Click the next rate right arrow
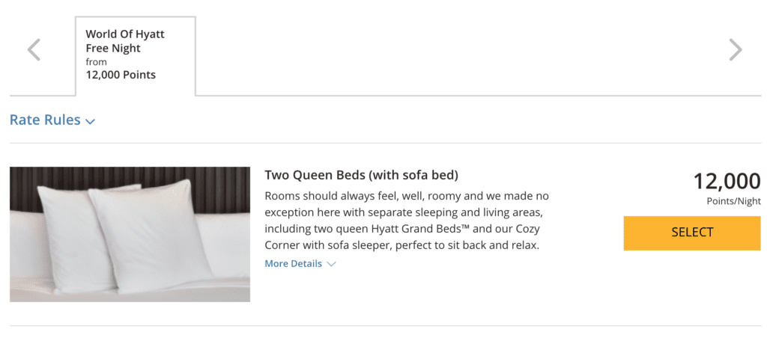The height and width of the screenshot is (338, 767). tap(736, 50)
